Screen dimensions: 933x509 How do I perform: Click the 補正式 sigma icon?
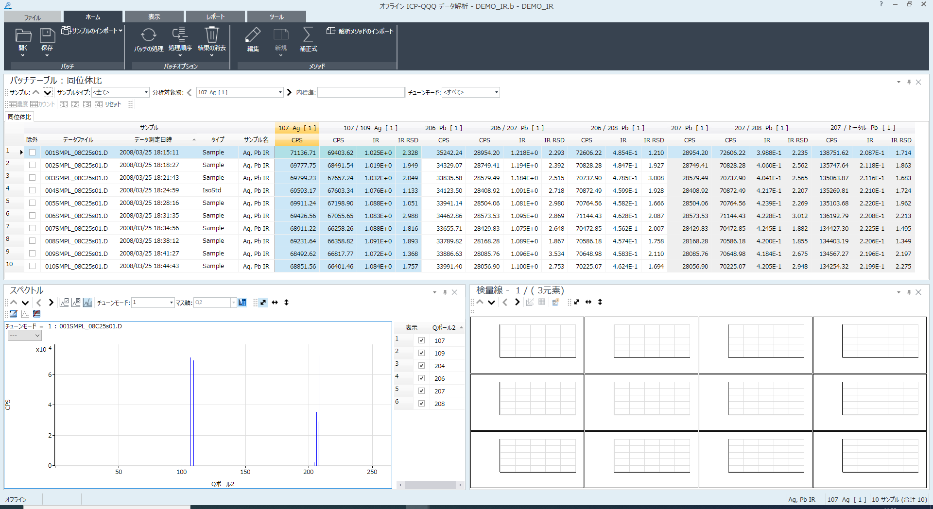(308, 35)
